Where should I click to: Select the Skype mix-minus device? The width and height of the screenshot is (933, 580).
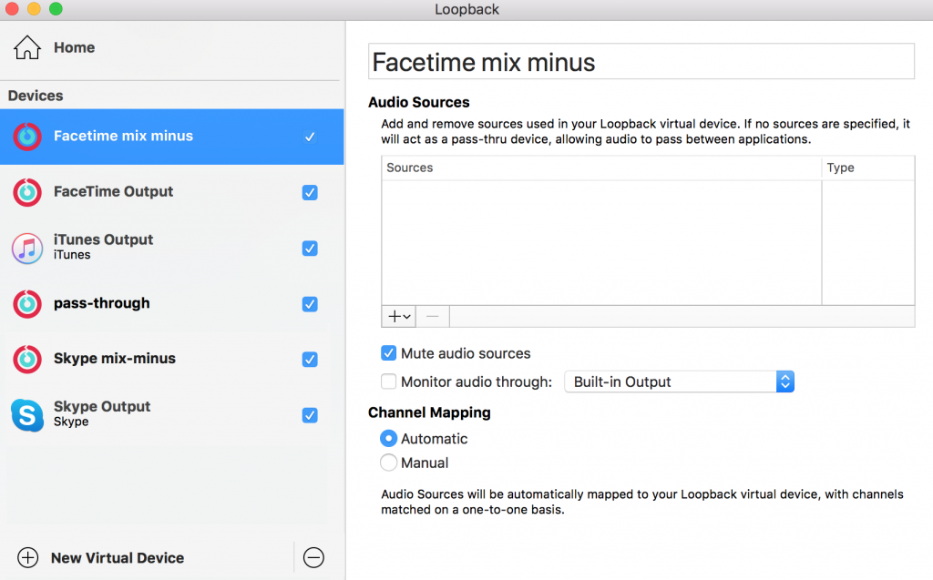pos(172,360)
